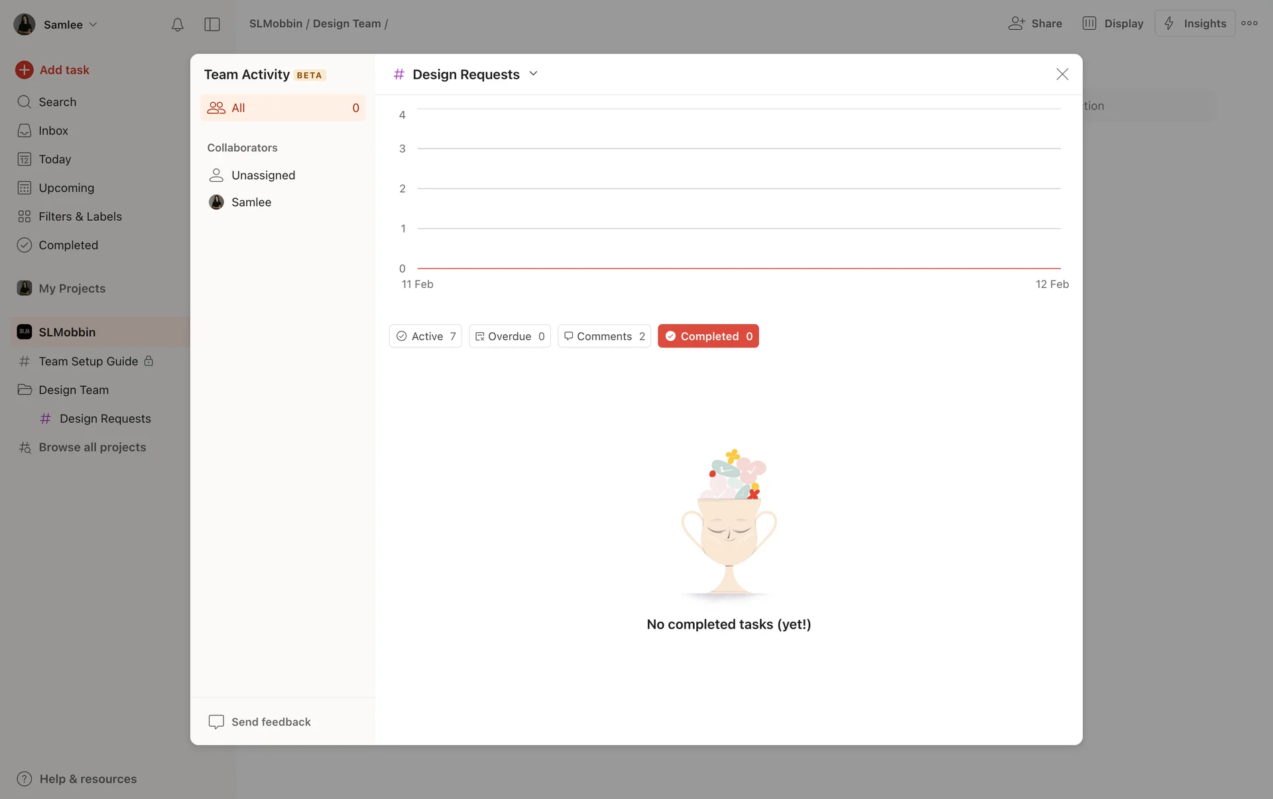
Task: Open the Inbox view
Action: point(53,131)
